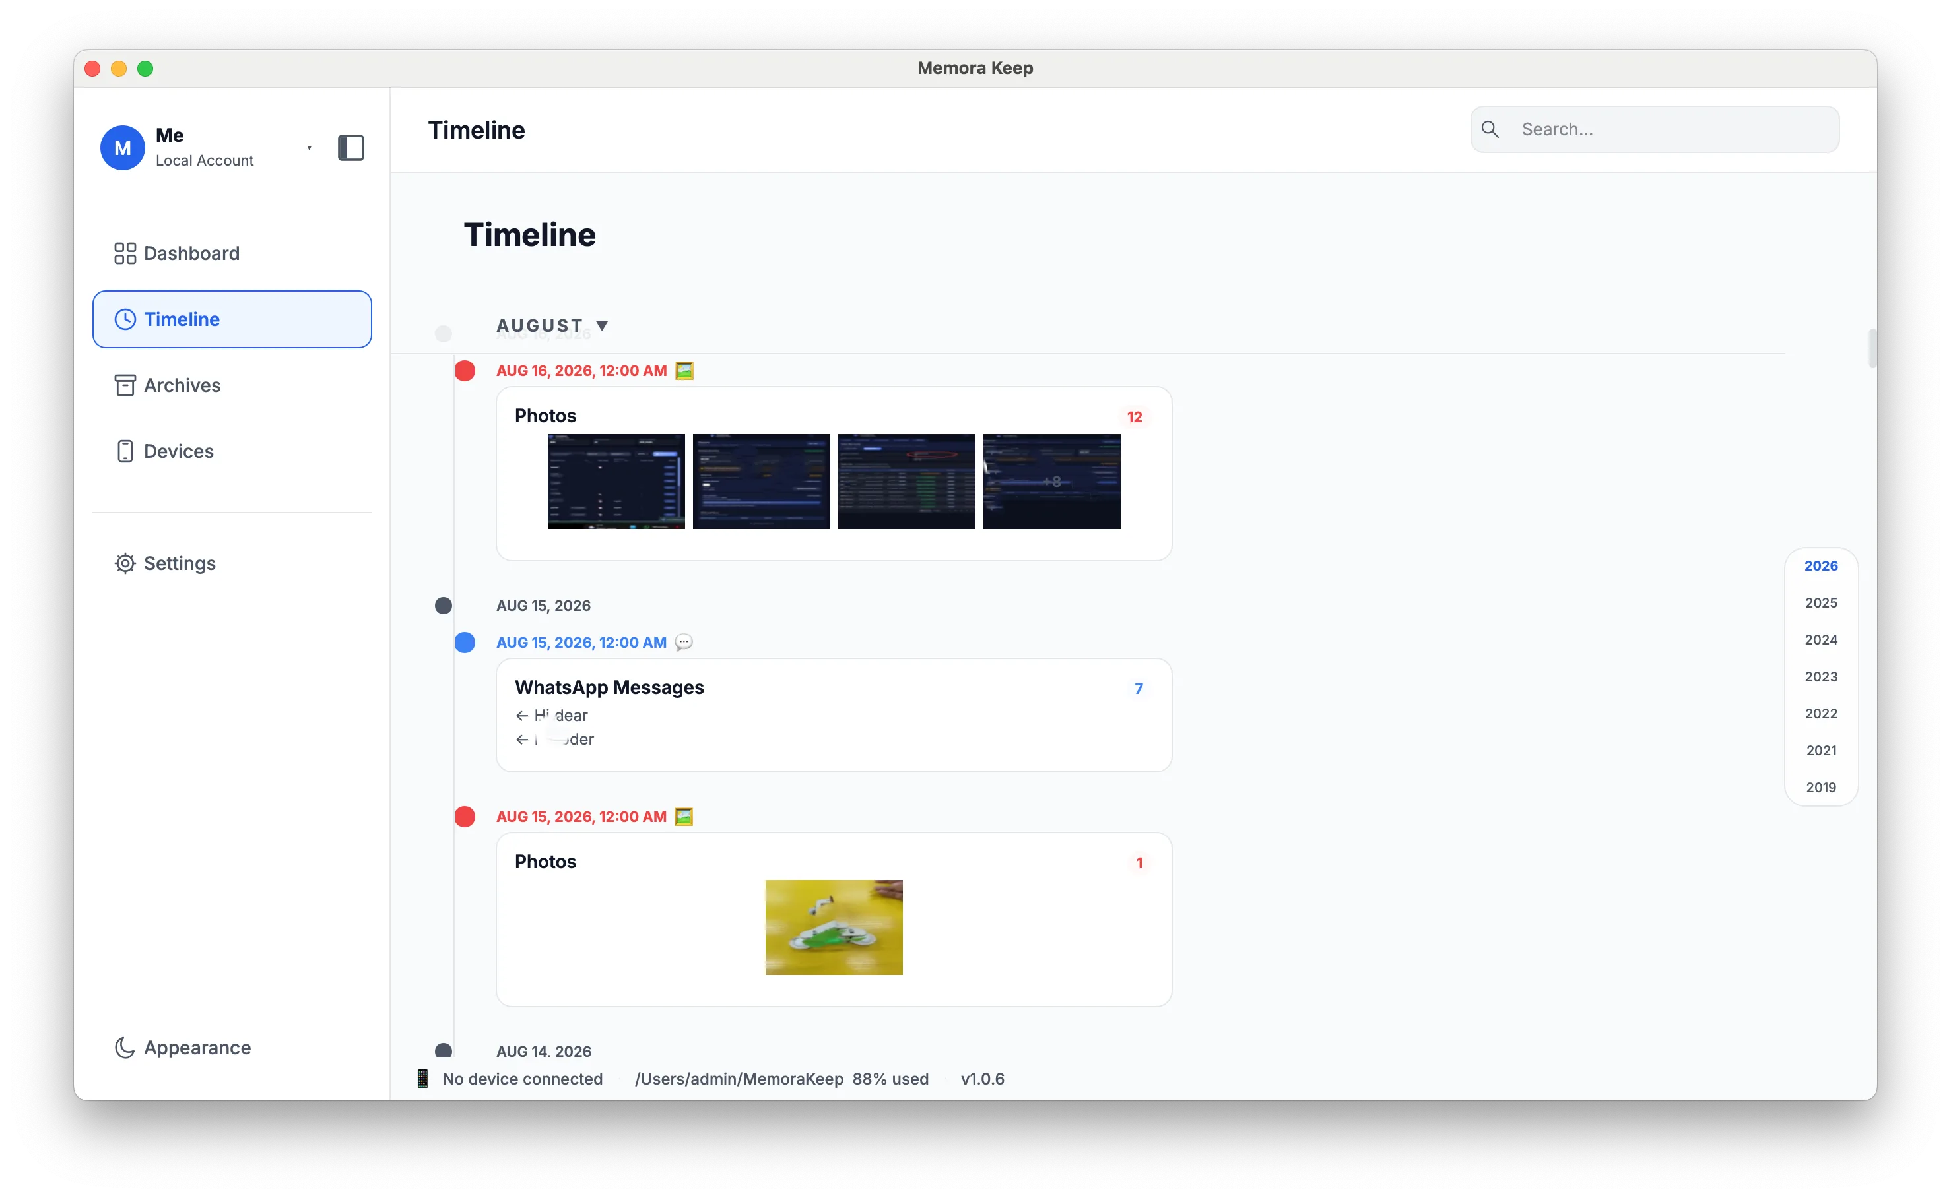The height and width of the screenshot is (1198, 1951).
Task: Go to Archives section
Action: point(232,385)
